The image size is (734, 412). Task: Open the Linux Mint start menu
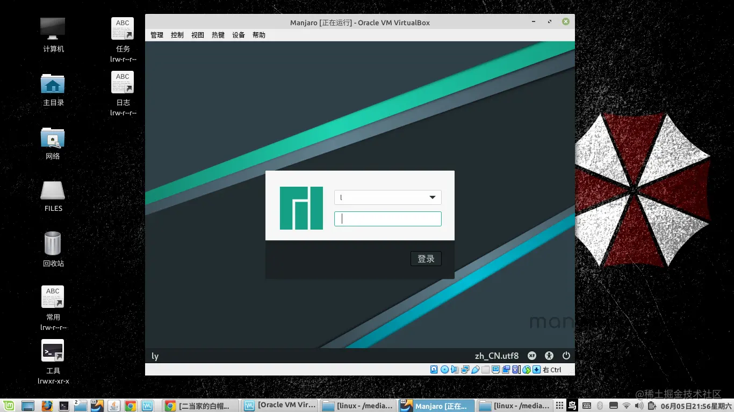pos(9,406)
